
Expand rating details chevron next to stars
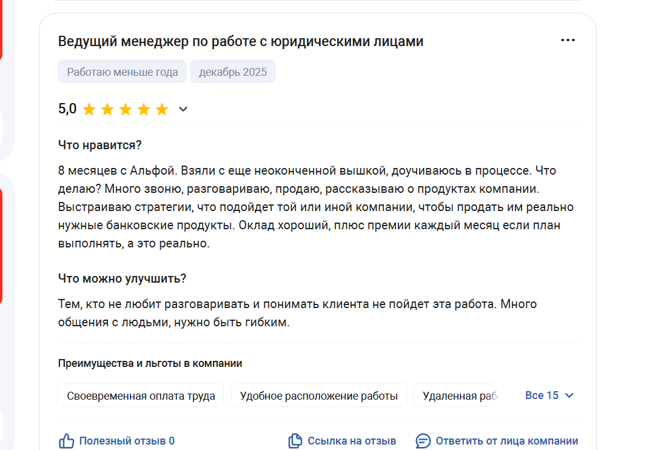pyautogui.click(x=183, y=110)
